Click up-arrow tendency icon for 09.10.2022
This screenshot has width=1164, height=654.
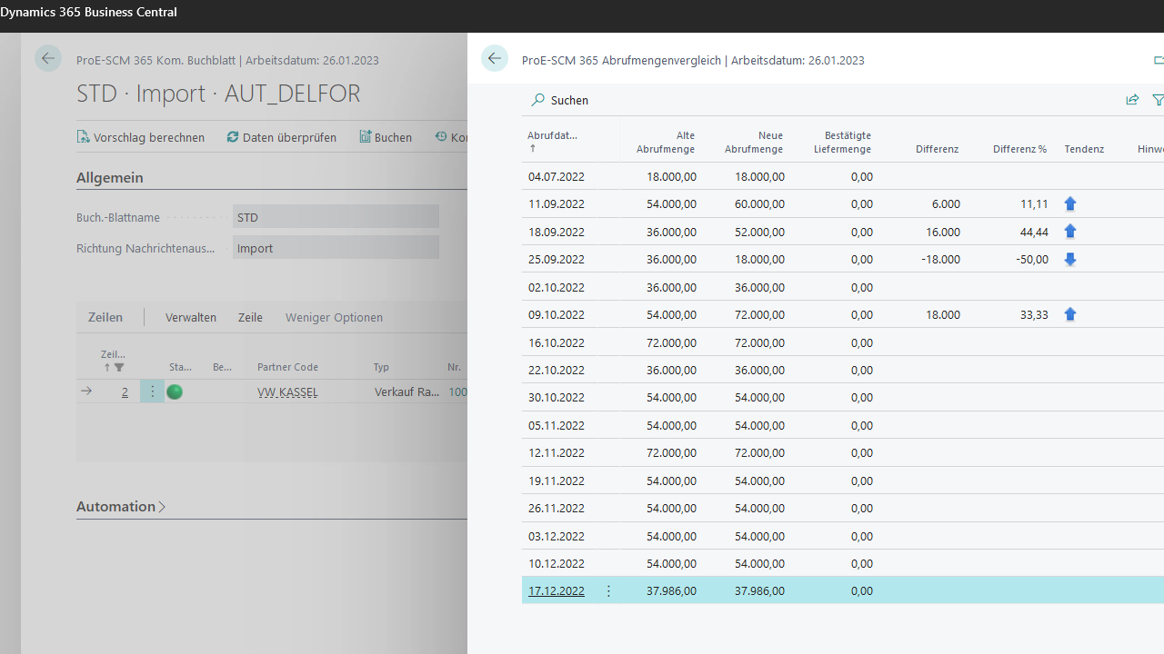(x=1070, y=315)
